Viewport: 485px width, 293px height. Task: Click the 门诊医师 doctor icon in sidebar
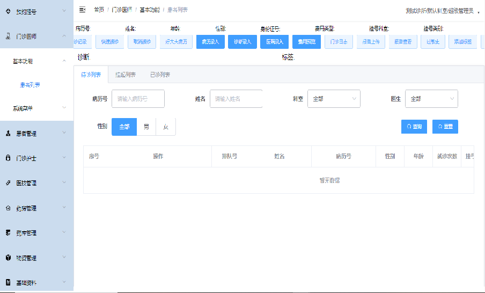[x=8, y=36]
